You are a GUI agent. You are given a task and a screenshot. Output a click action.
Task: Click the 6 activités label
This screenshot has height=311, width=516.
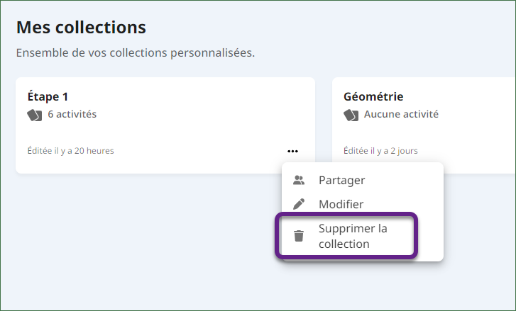coord(72,114)
